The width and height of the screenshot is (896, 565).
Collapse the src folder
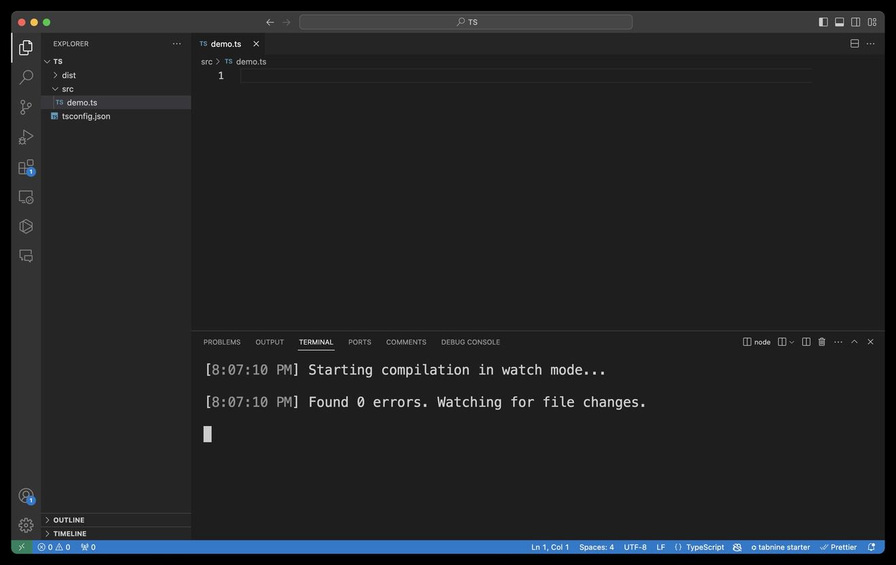pos(67,89)
